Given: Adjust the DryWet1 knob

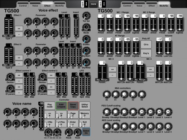Looking at the screenshot, I should click(86, 50).
